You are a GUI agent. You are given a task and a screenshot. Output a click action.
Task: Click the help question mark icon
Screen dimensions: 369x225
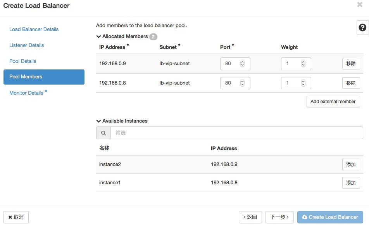[362, 28]
